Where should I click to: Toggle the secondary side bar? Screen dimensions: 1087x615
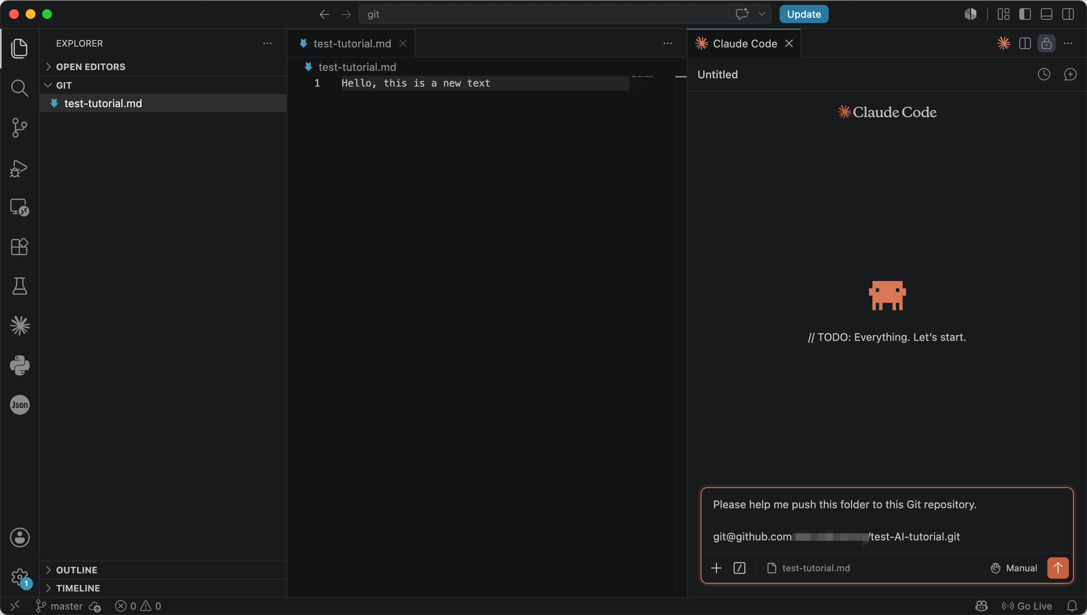point(1068,14)
